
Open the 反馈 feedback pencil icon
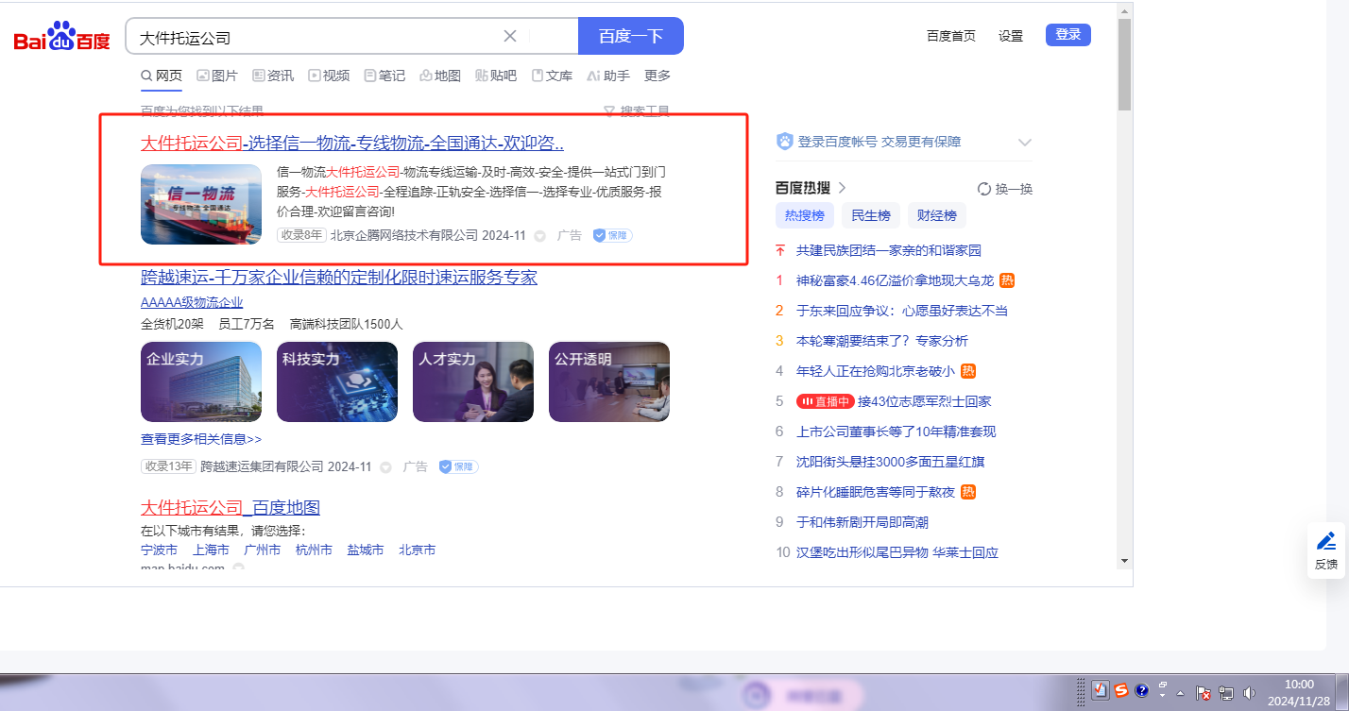click(x=1325, y=541)
